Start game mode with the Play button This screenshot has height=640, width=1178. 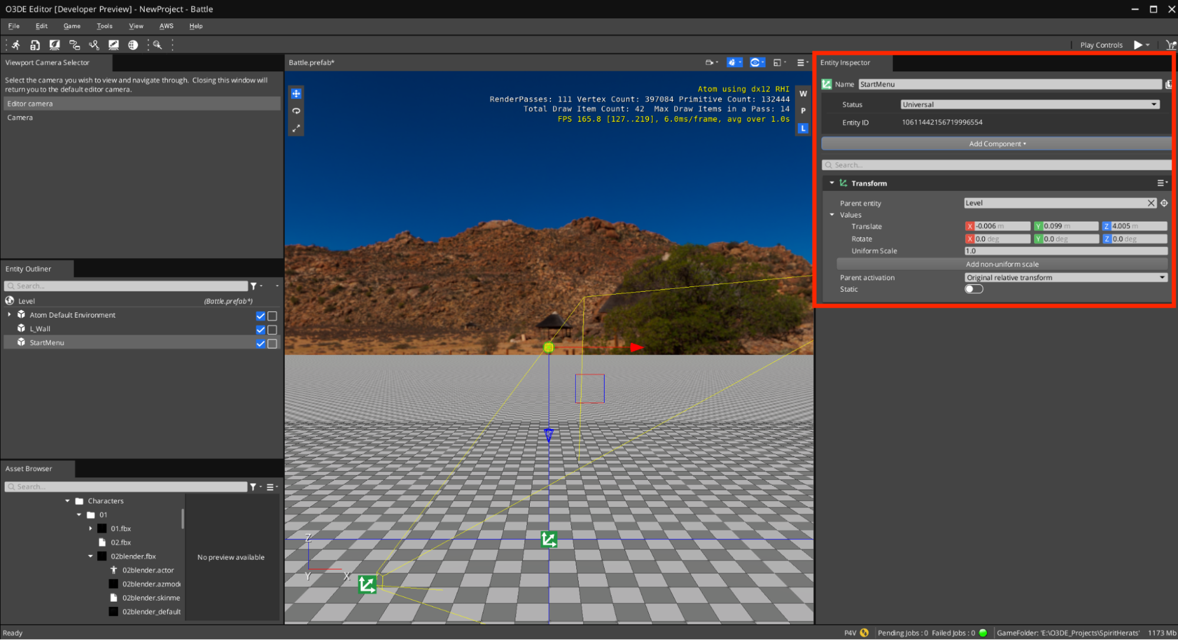pos(1137,45)
